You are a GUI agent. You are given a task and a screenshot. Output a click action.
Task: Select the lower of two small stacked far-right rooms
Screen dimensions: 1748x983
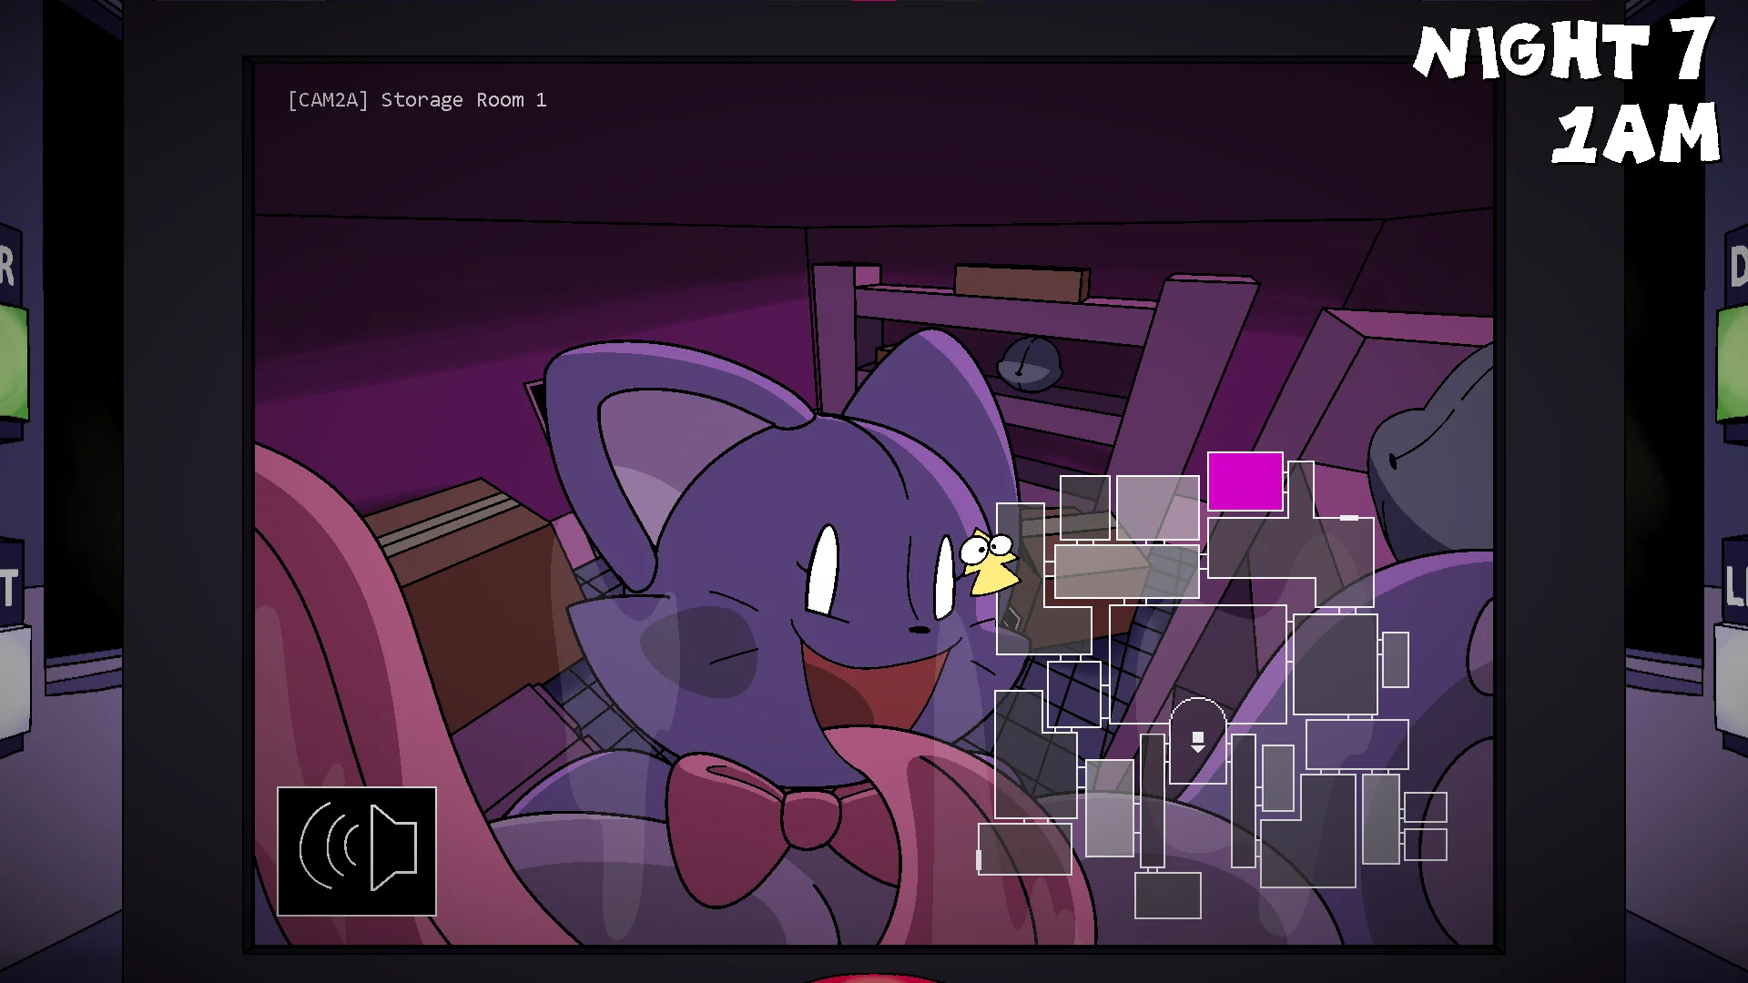pyautogui.click(x=1425, y=844)
